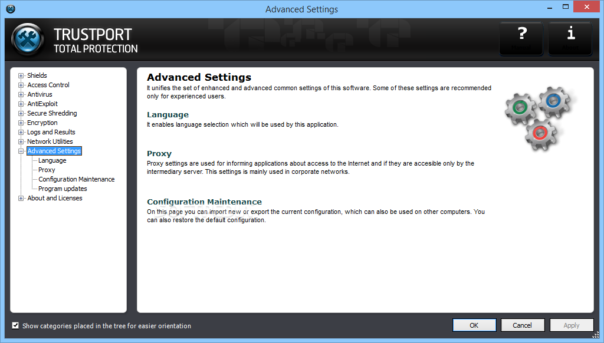This screenshot has height=343, width=604.
Task: Open Configuration Maintenance tree item
Action: [76, 179]
